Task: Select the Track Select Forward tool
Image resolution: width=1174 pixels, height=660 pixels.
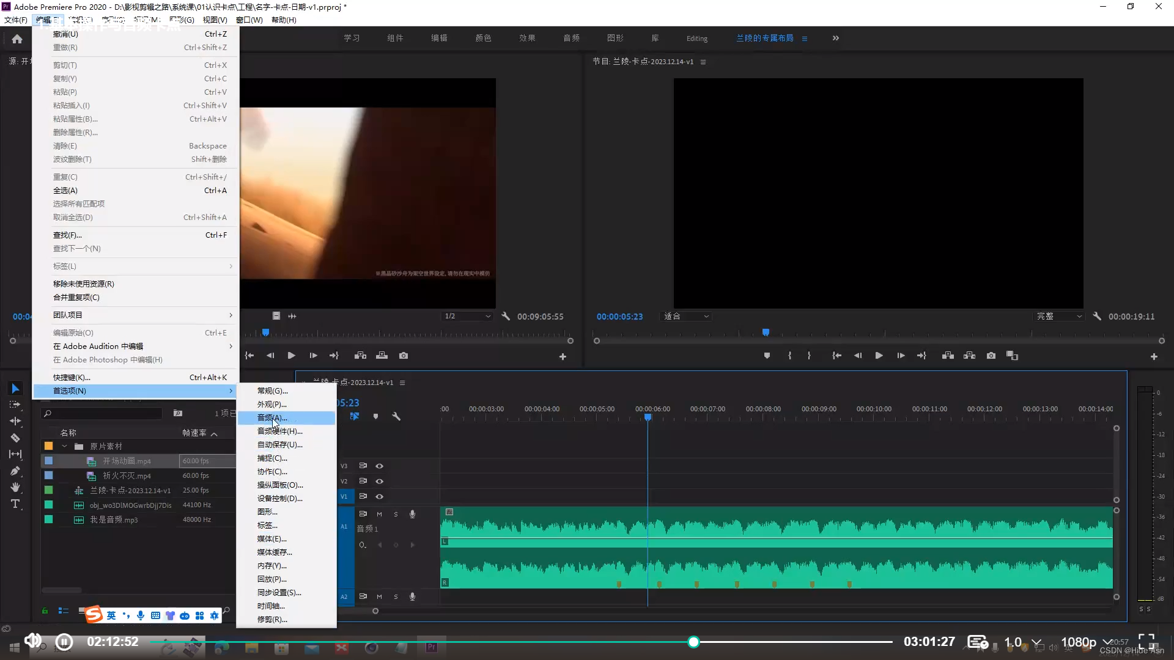Action: (x=15, y=405)
